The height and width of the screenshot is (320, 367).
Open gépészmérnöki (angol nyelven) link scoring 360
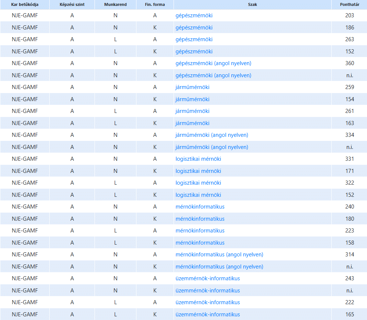pyautogui.click(x=213, y=63)
